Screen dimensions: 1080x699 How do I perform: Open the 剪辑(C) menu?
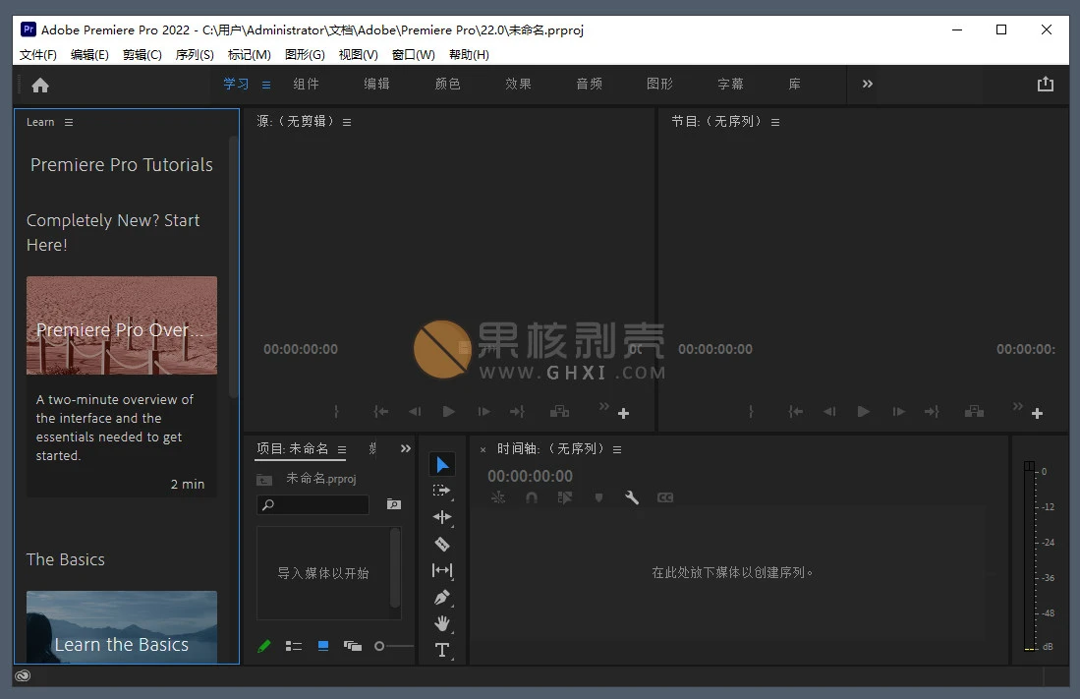click(x=142, y=54)
